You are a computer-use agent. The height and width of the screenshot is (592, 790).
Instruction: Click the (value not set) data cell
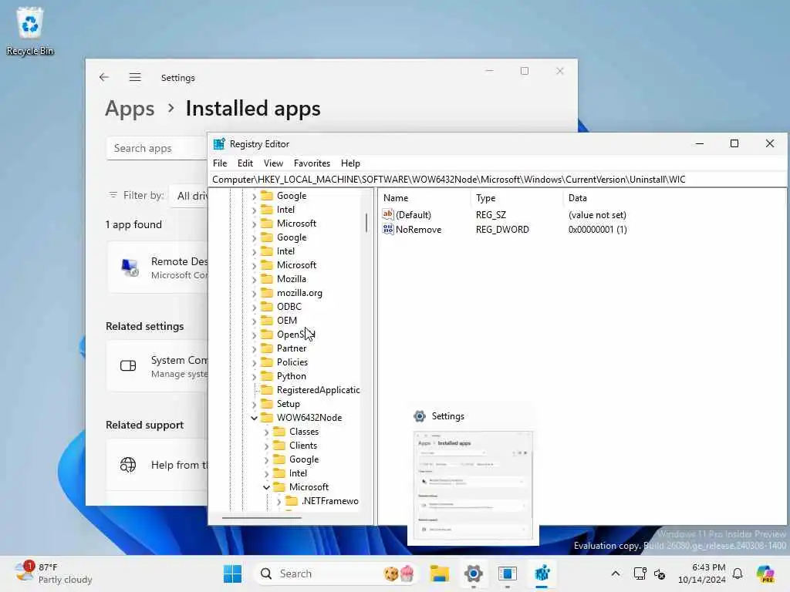pos(597,214)
